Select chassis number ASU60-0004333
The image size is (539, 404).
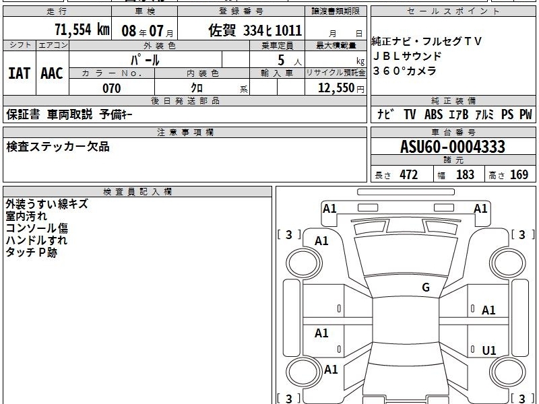coord(453,147)
